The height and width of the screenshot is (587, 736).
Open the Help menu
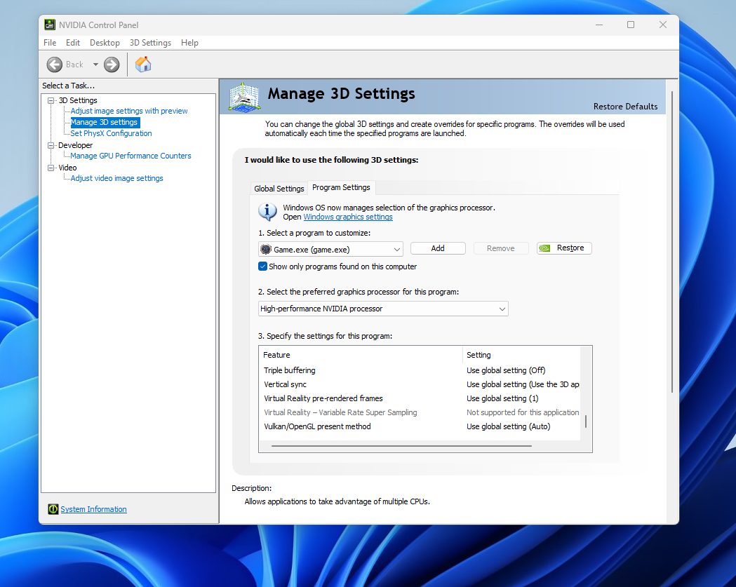(x=189, y=43)
